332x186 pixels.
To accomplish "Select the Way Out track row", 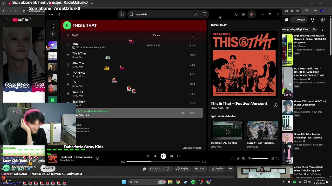I will (x=133, y=94).
